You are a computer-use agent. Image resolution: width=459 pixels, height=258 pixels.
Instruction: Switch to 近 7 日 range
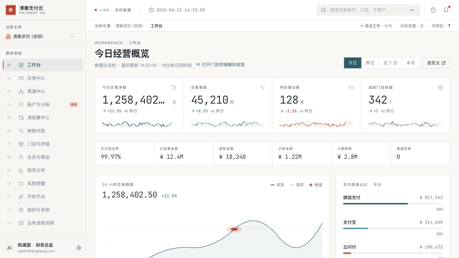[x=391, y=63]
